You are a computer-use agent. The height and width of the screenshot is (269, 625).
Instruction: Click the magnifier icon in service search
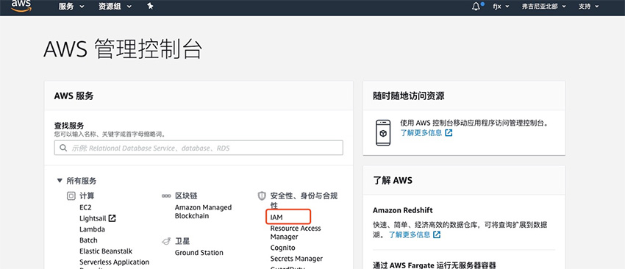[63, 148]
